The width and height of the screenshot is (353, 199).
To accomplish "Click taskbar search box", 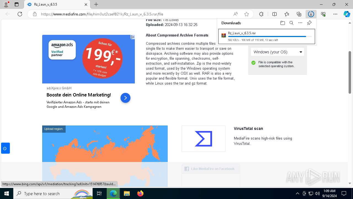I will coord(53,193).
